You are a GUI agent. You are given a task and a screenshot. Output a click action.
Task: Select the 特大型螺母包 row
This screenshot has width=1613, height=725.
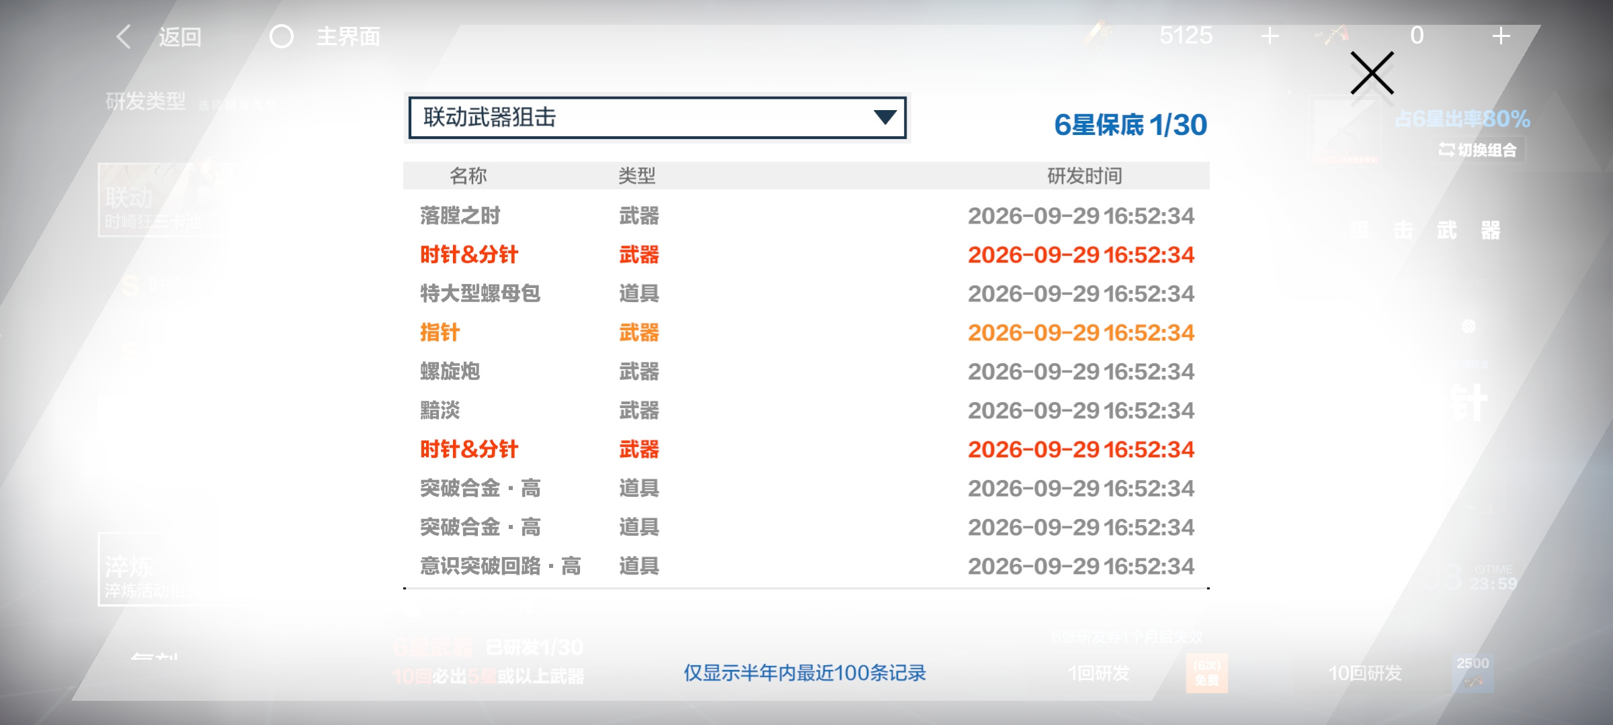806,293
